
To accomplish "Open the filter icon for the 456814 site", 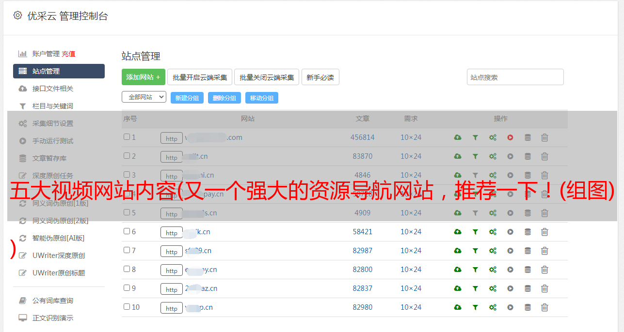I will [475, 137].
